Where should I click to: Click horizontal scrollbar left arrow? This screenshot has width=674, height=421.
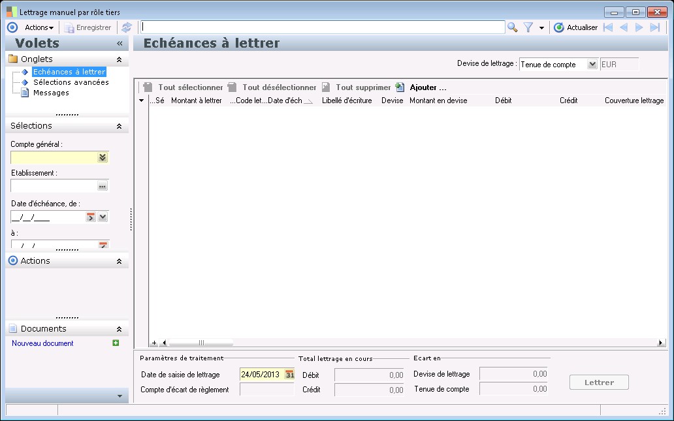164,343
